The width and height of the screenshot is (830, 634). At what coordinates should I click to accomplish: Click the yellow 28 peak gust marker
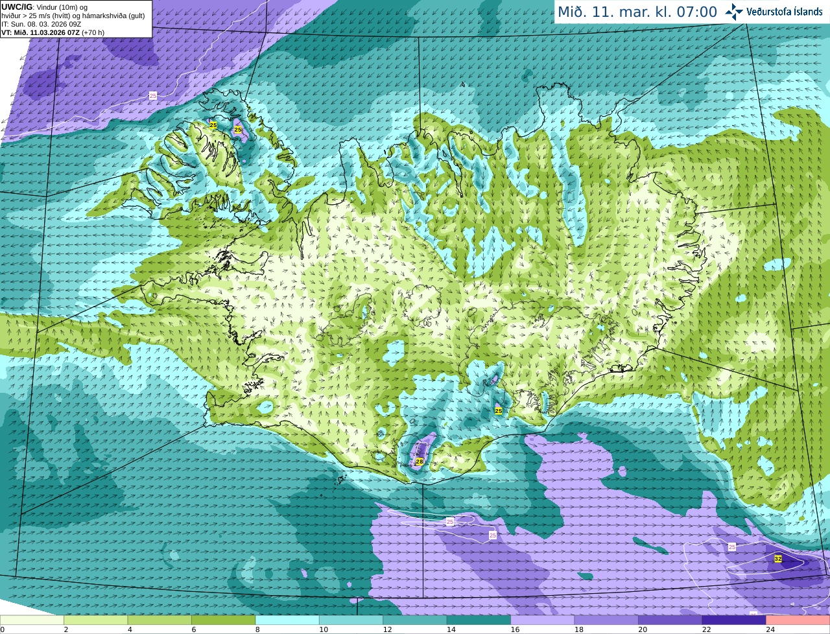coord(420,462)
